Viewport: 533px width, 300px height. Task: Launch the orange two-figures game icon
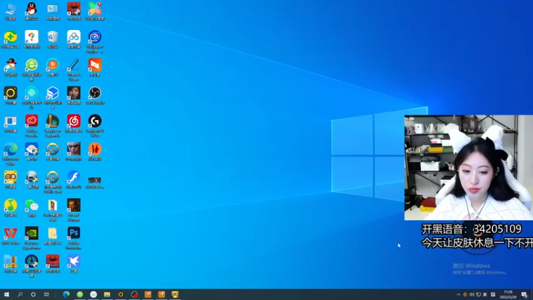(x=95, y=151)
